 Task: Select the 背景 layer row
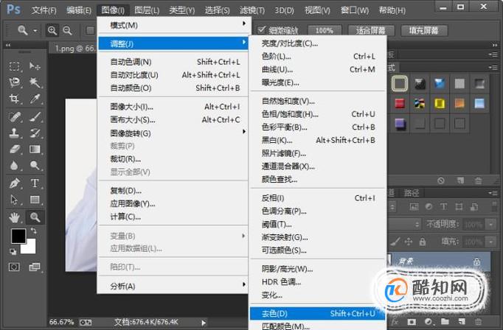point(440,261)
